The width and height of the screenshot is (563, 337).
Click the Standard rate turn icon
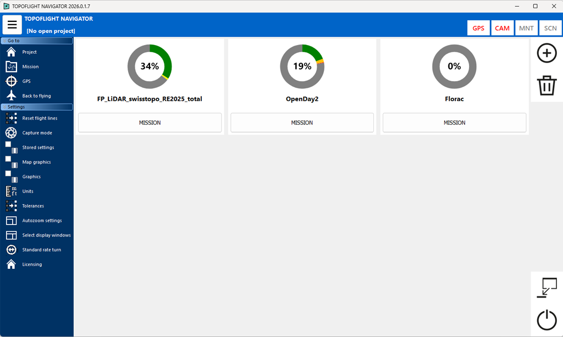11,250
